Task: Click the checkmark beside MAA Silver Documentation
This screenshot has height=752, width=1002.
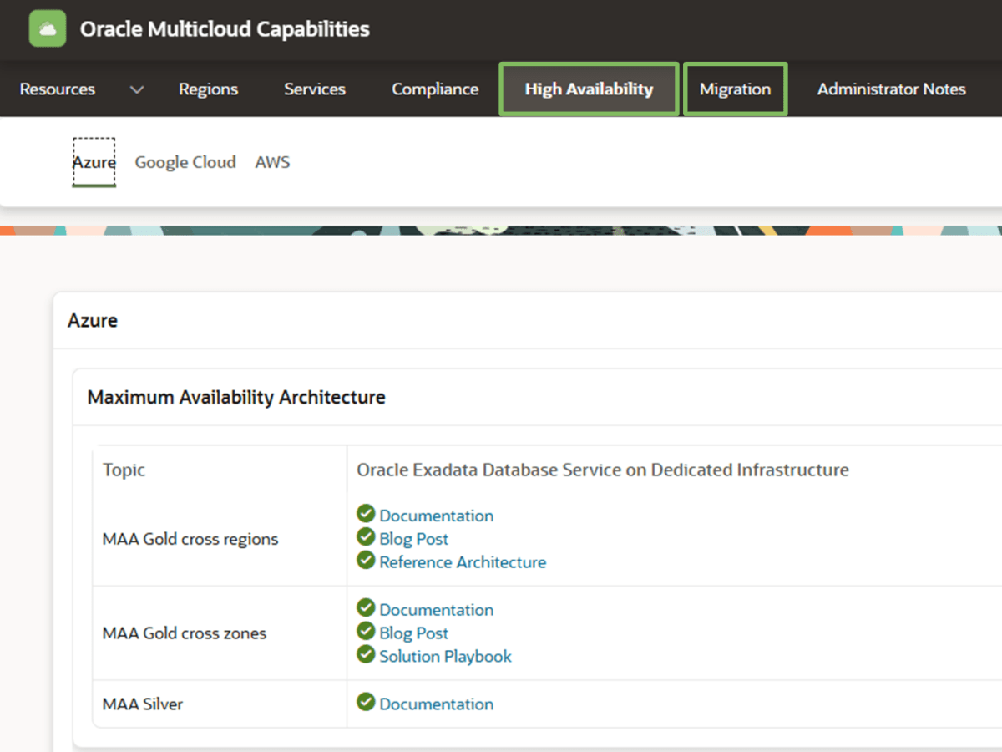Action: (x=366, y=703)
